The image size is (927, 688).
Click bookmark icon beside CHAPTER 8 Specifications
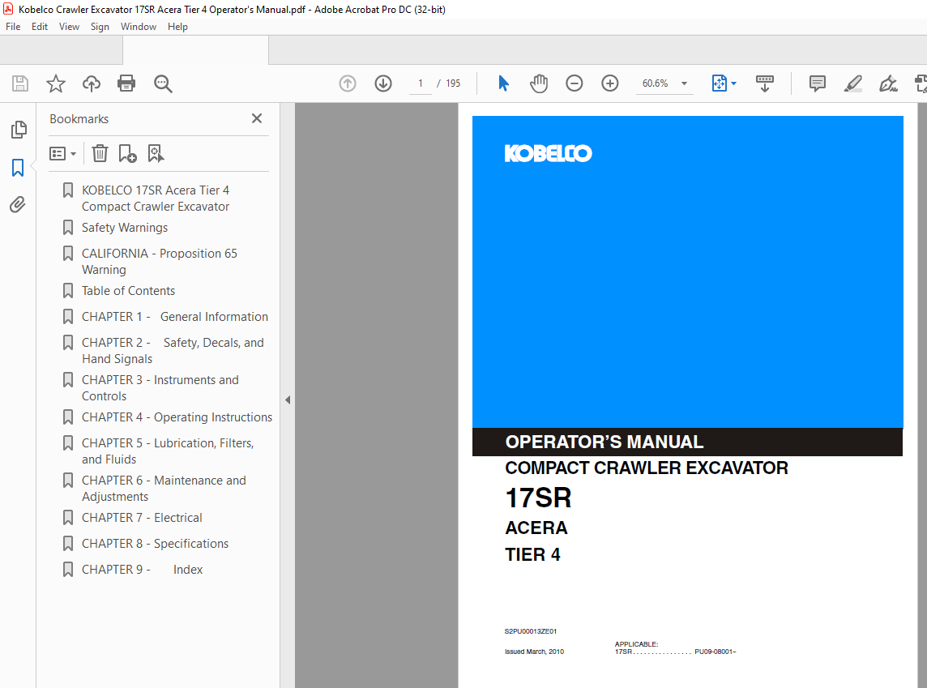click(x=68, y=544)
